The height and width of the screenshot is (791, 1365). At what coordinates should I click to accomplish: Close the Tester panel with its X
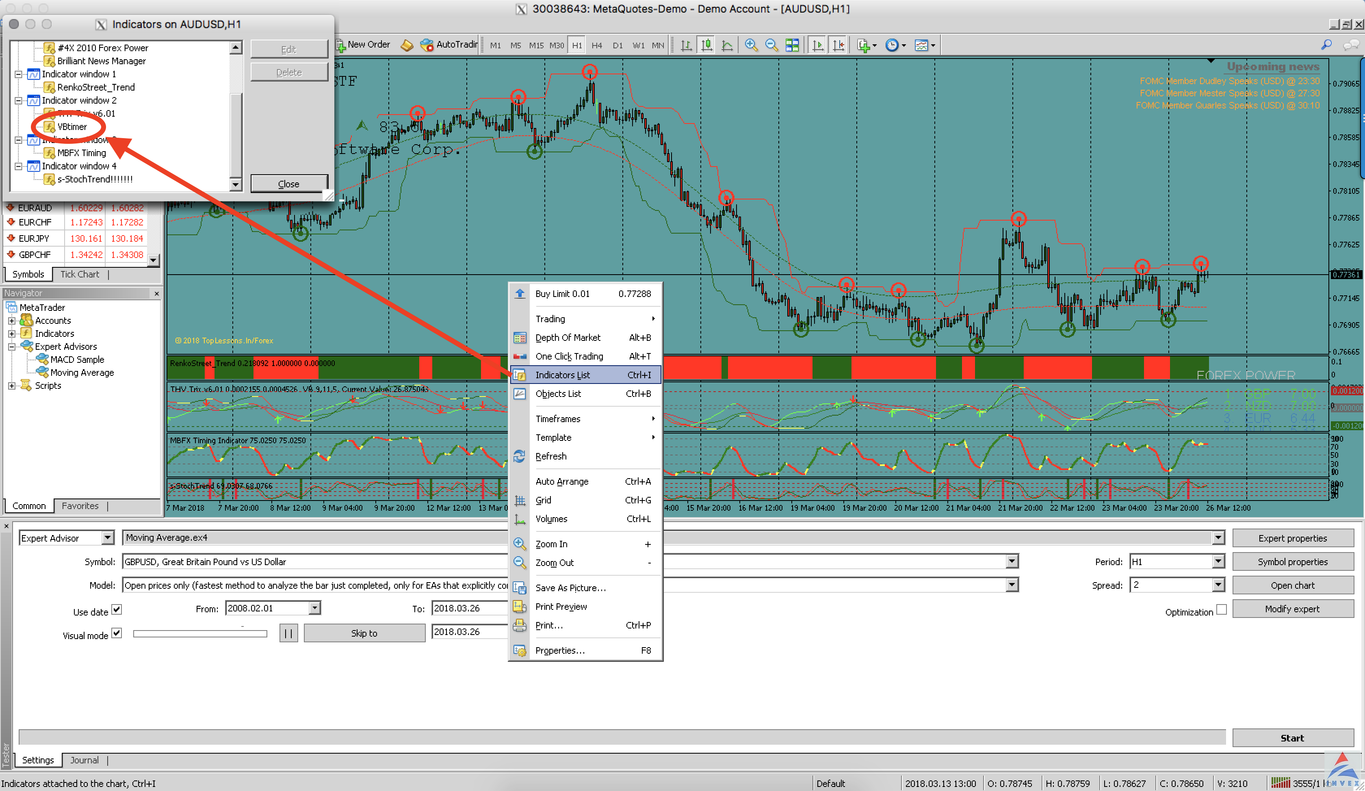6,526
